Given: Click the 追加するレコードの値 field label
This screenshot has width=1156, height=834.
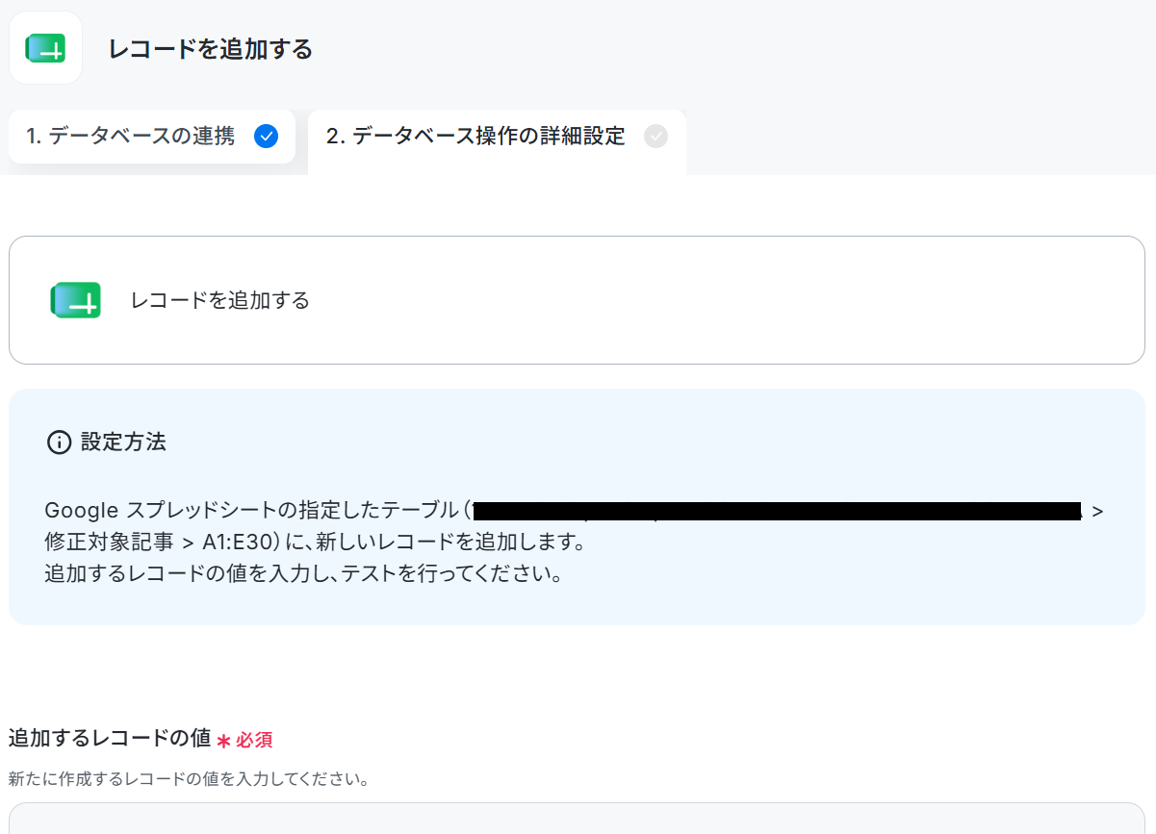Looking at the screenshot, I should click(110, 739).
